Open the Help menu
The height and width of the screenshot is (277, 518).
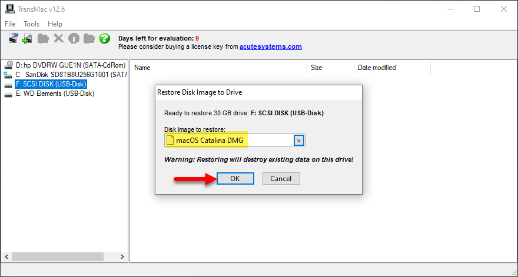pos(55,24)
